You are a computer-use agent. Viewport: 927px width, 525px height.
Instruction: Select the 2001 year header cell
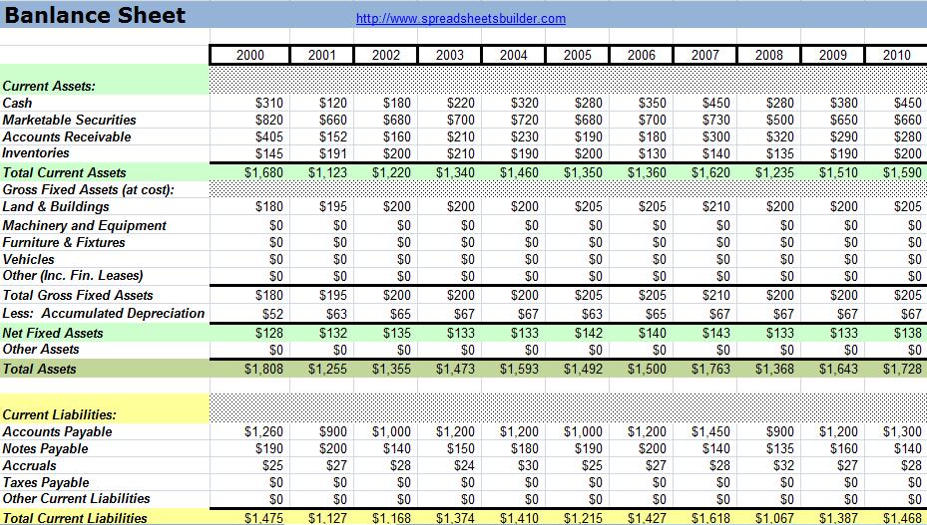322,55
